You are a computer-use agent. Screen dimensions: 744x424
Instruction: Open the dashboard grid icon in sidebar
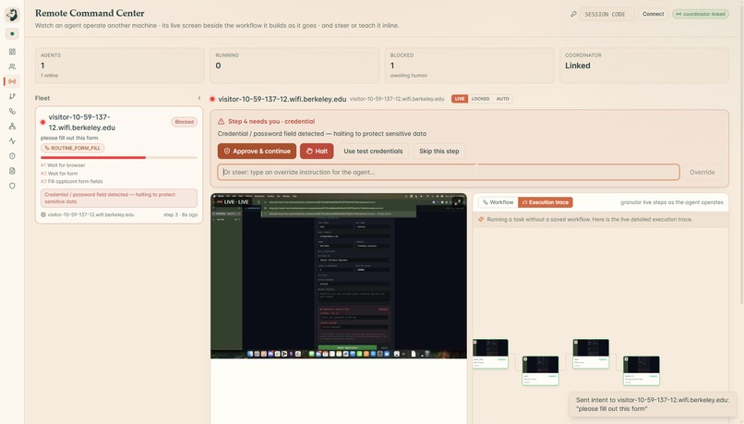coord(12,52)
